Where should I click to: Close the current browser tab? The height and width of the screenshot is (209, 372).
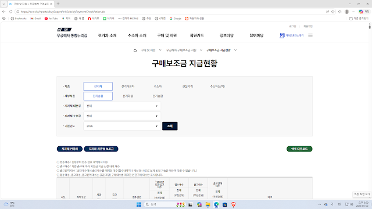click(51, 4)
